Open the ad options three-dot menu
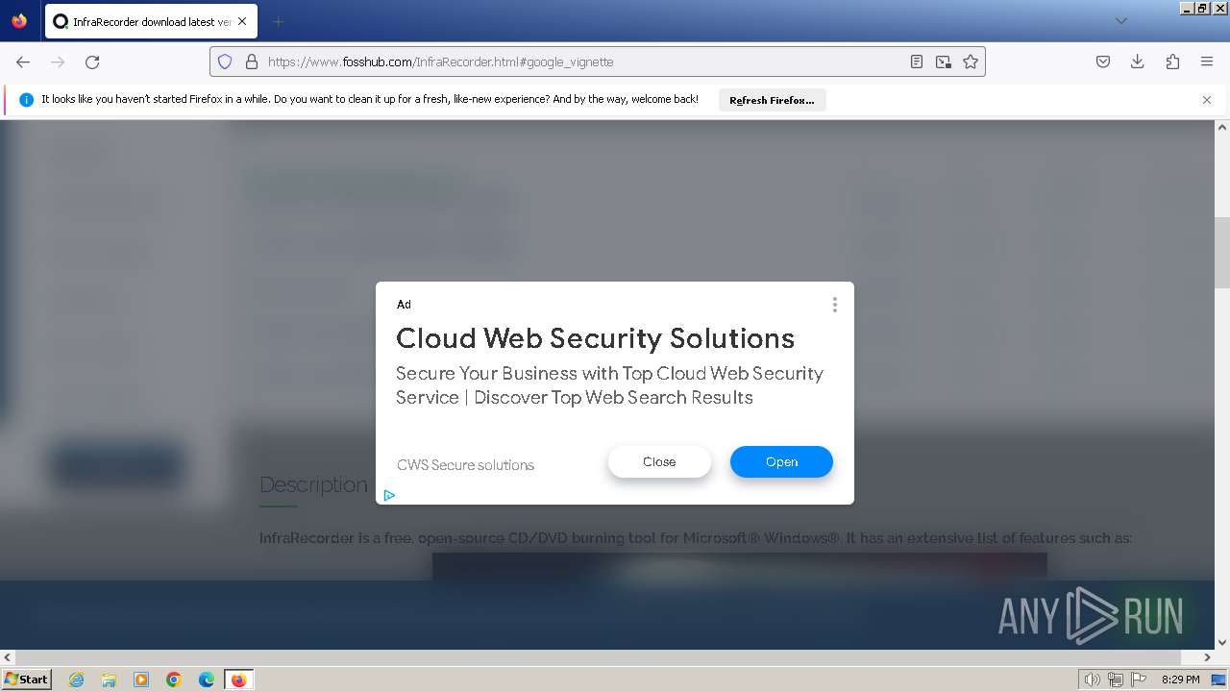This screenshot has width=1230, height=692. (x=834, y=305)
